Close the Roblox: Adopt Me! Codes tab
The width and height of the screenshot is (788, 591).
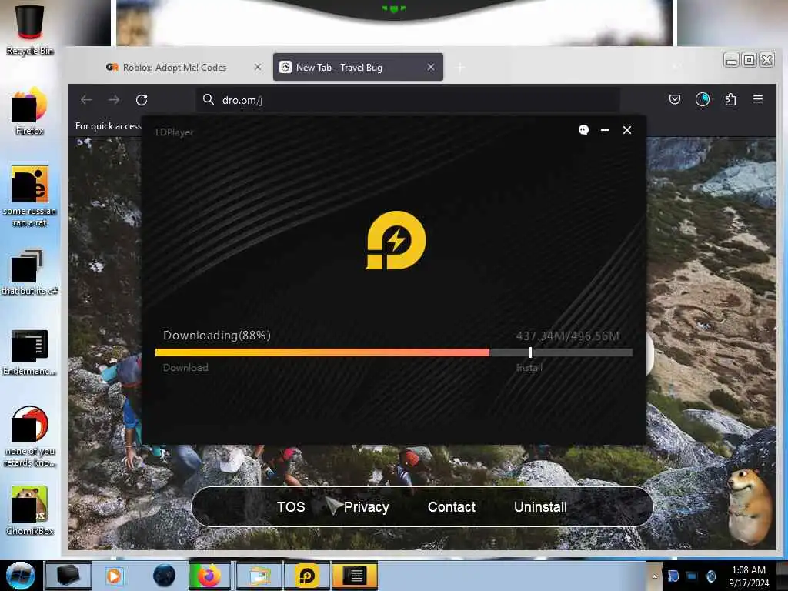click(x=258, y=67)
